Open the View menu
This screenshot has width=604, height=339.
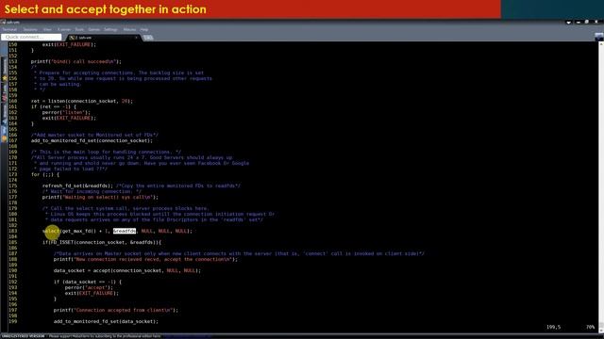coord(47,29)
